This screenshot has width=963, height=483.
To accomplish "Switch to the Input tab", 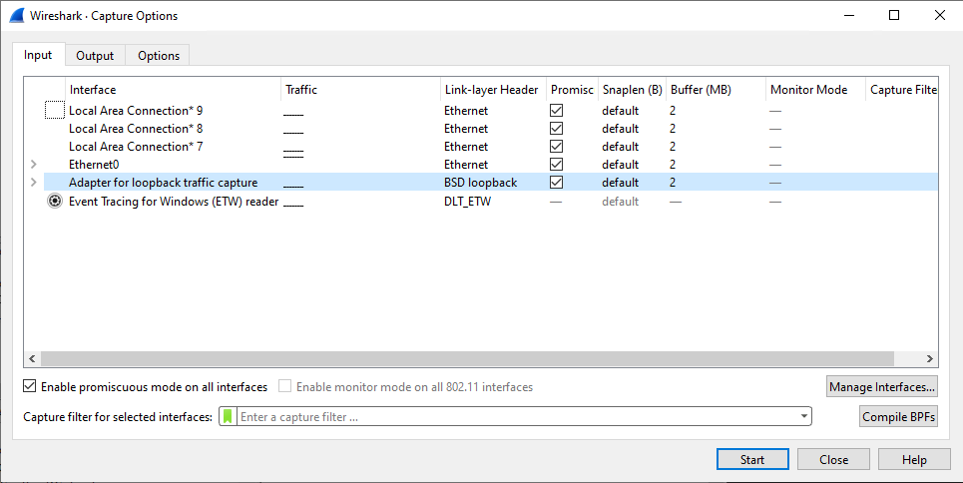I will click(38, 55).
